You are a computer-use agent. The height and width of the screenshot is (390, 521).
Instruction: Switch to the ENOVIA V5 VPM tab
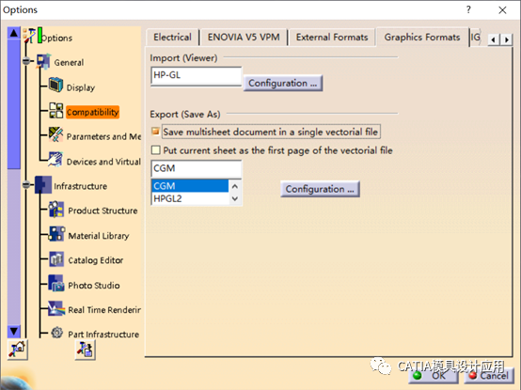pyautogui.click(x=244, y=37)
